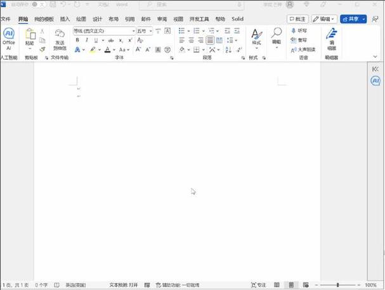Screen dimensions: 385x290
Task: Click the enclosed character icon
Action: 167,50
